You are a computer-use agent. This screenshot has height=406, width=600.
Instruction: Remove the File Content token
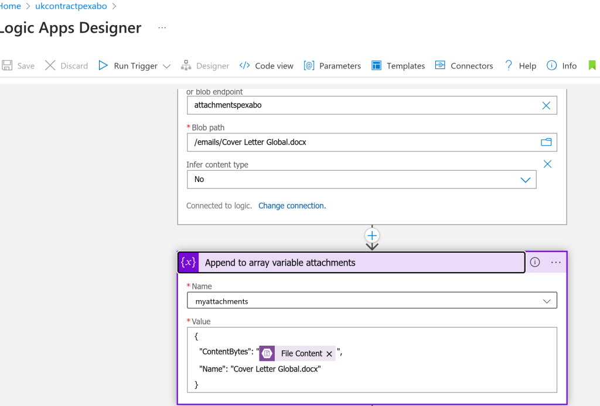329,354
